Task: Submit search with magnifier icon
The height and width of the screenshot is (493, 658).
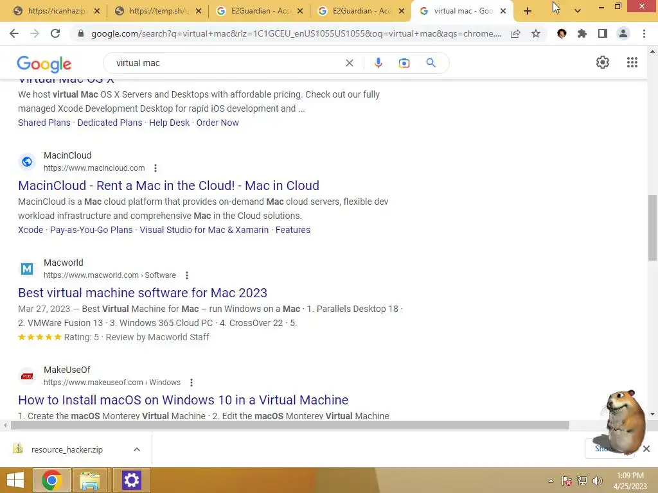Action: 431,63
